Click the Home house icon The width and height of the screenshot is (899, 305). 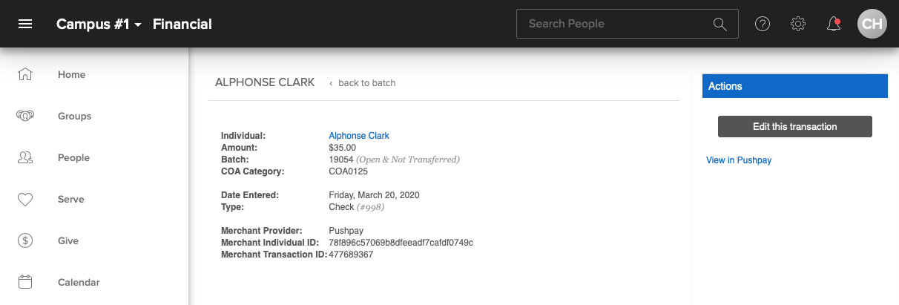pyautogui.click(x=25, y=74)
